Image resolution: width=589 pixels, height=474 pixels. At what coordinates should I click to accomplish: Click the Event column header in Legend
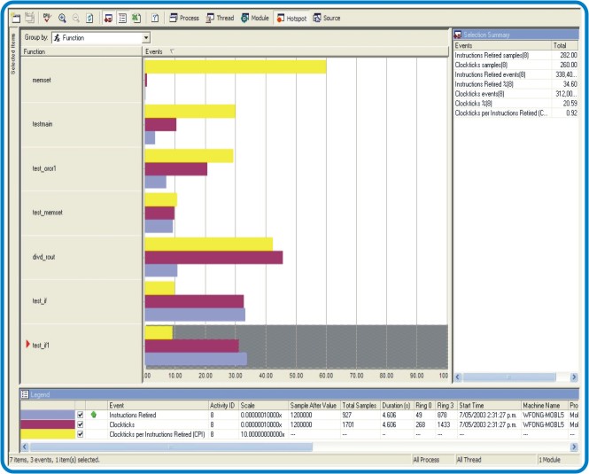pos(158,405)
